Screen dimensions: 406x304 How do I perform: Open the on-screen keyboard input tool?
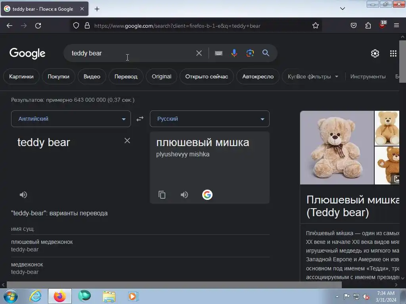[218, 53]
